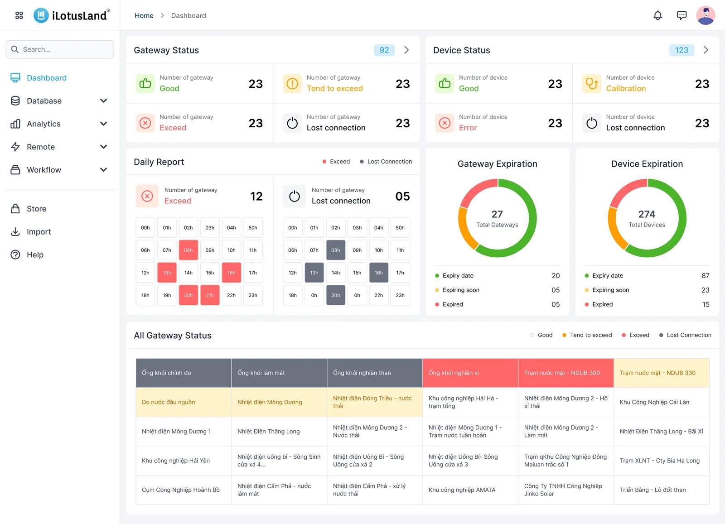This screenshot has width=725, height=524.
Task: Open Cụm Công Nghiệp Hoành Bồ cell
Action: [184, 490]
